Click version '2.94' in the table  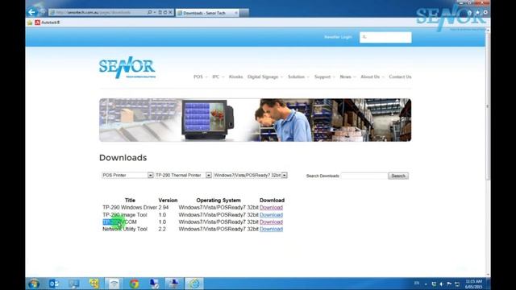click(x=164, y=208)
